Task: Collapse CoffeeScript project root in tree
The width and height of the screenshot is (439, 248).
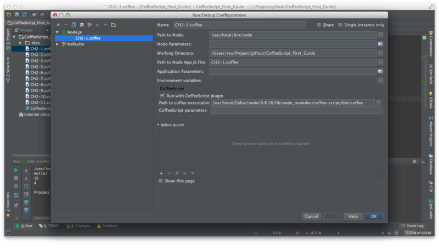Action: [14, 37]
